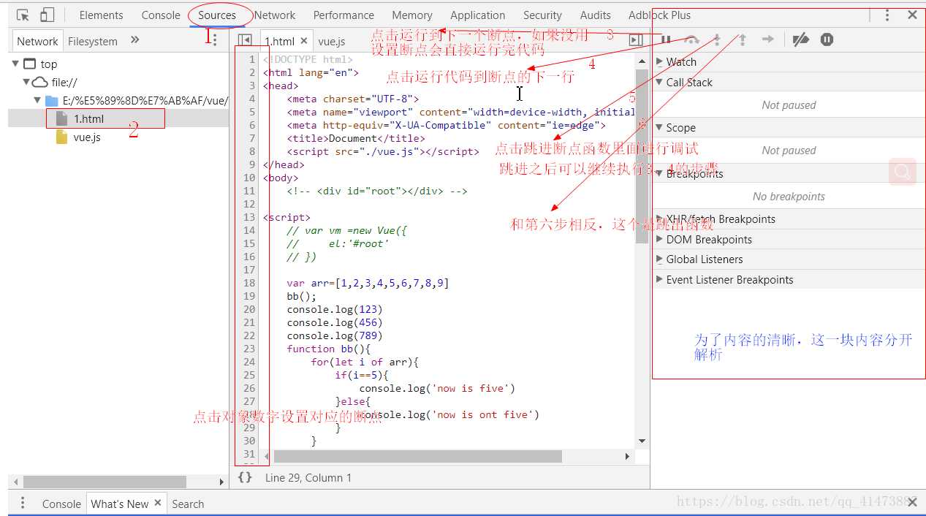
Task: Open the Performance panel
Action: point(344,15)
